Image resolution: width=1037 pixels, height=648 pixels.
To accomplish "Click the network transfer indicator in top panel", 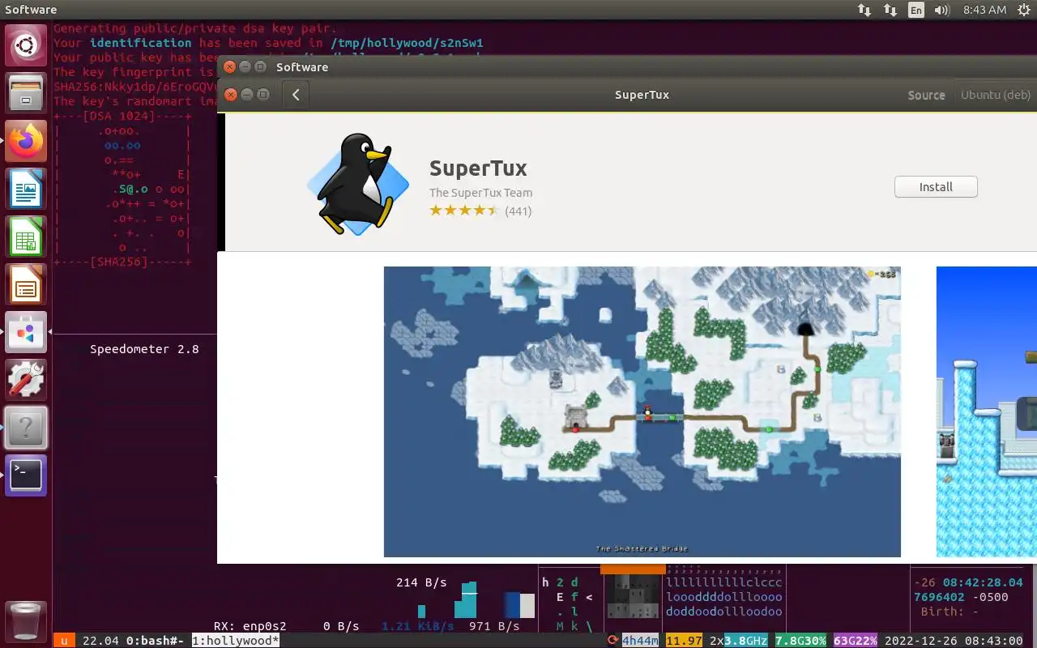I will point(864,10).
